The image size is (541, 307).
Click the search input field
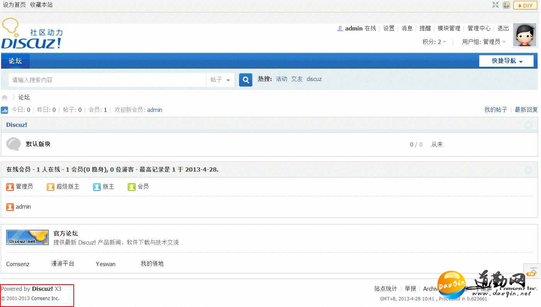click(107, 80)
